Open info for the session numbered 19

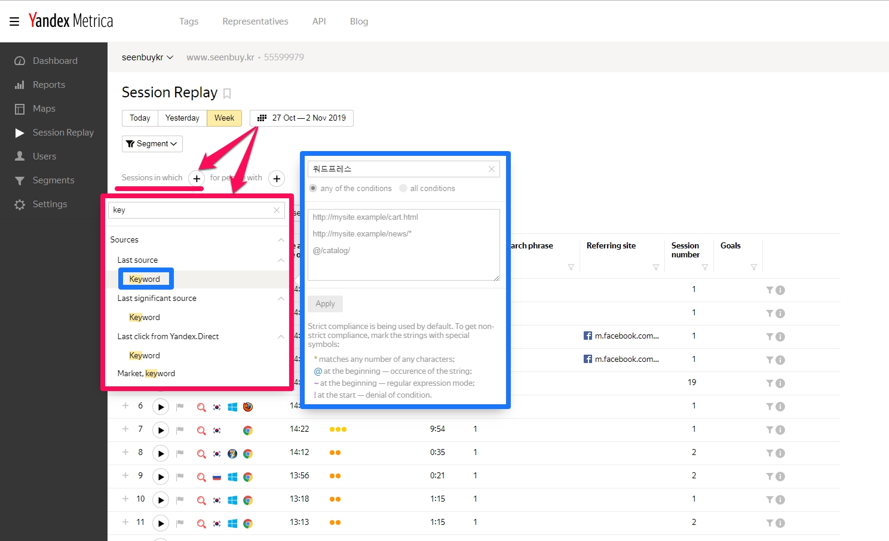tap(780, 383)
